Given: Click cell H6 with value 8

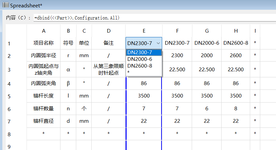Looking at the screenshot, I should pos(236,109).
